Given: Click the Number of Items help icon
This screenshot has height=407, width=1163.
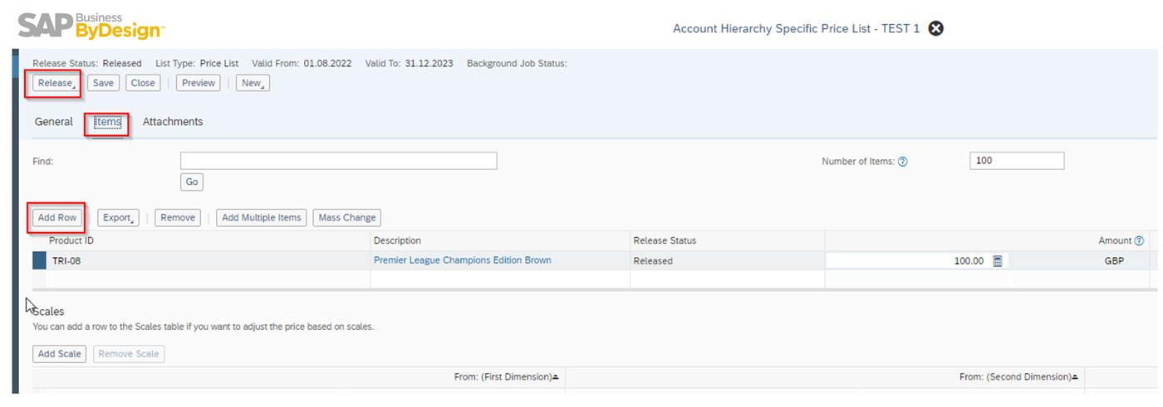Looking at the screenshot, I should click(903, 162).
